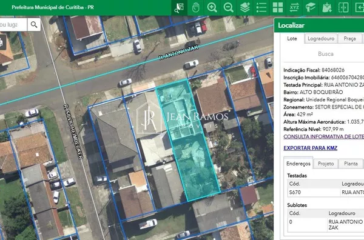Click the Bairro ALTO BOQUEIRÃO text

point(313,92)
